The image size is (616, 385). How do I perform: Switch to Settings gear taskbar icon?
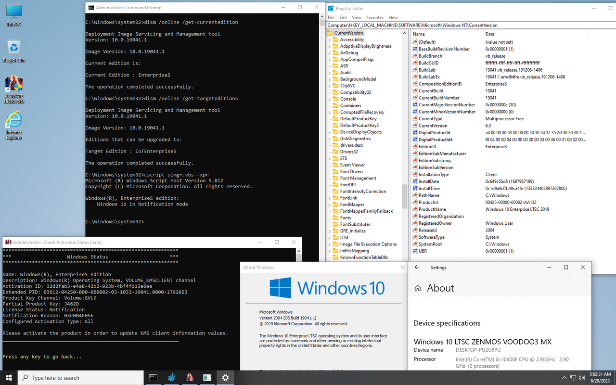coord(225,378)
